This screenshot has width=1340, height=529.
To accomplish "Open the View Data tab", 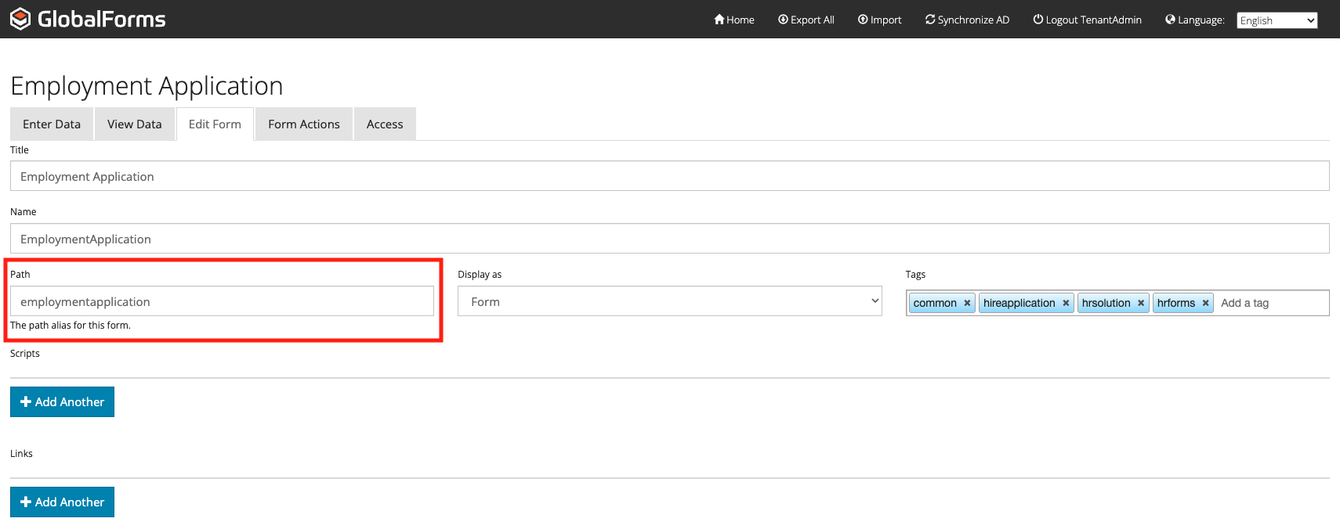I will click(134, 124).
